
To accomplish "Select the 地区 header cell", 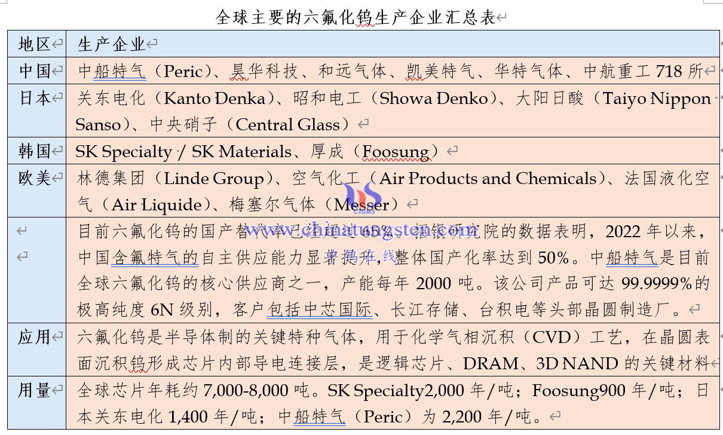I will pos(35,44).
